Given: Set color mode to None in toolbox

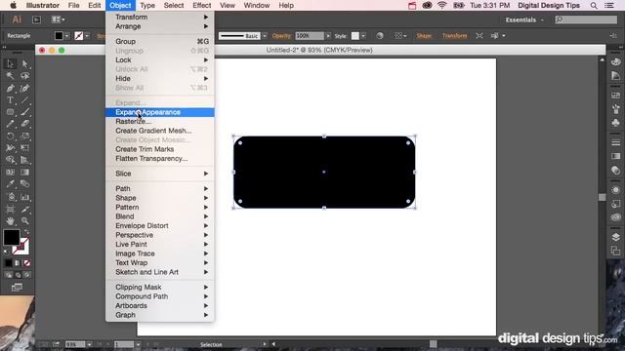Looking at the screenshot, I should (26, 263).
